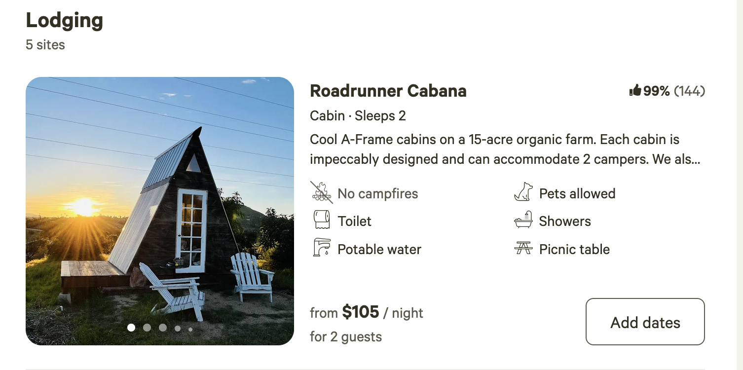Click the Cabin · Sleeps 2 subtitle
The image size is (743, 370).
358,116
